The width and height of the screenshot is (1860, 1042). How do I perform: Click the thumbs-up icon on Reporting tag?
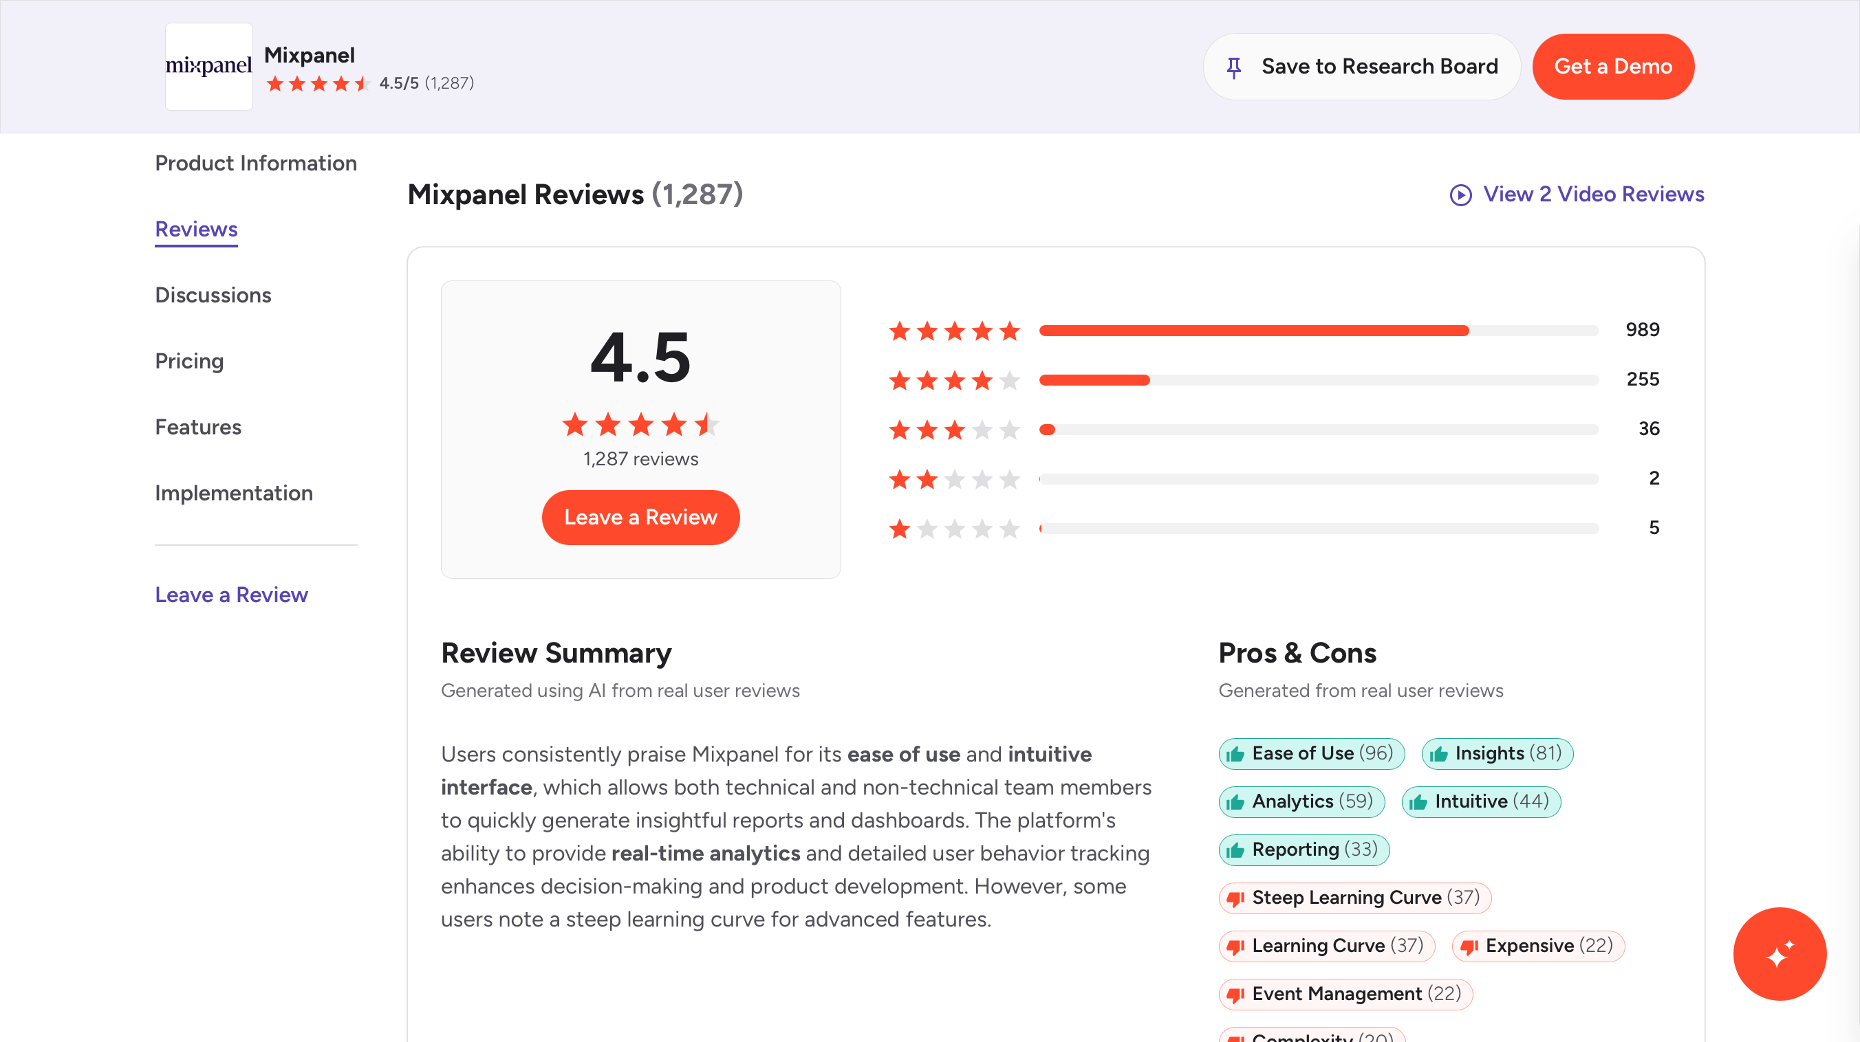pyautogui.click(x=1235, y=850)
